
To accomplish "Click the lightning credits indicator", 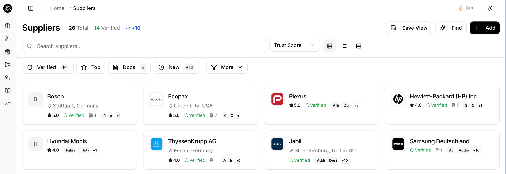I will click(466, 8).
